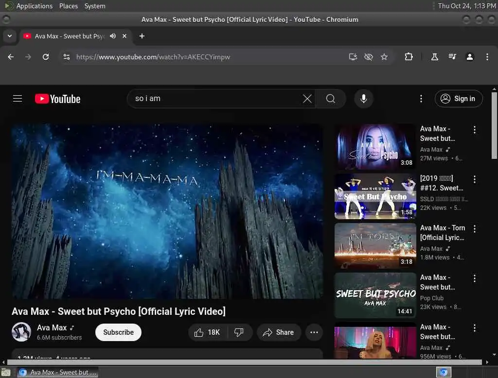
Task: Open Ava Max - Torn [Official Lyric title
Action: pos(443,233)
